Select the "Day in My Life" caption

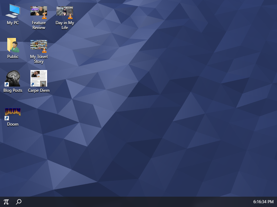pyautogui.click(x=65, y=25)
